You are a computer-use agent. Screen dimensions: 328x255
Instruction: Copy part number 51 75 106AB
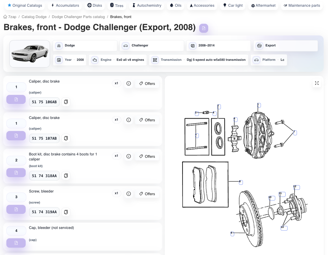point(66,102)
